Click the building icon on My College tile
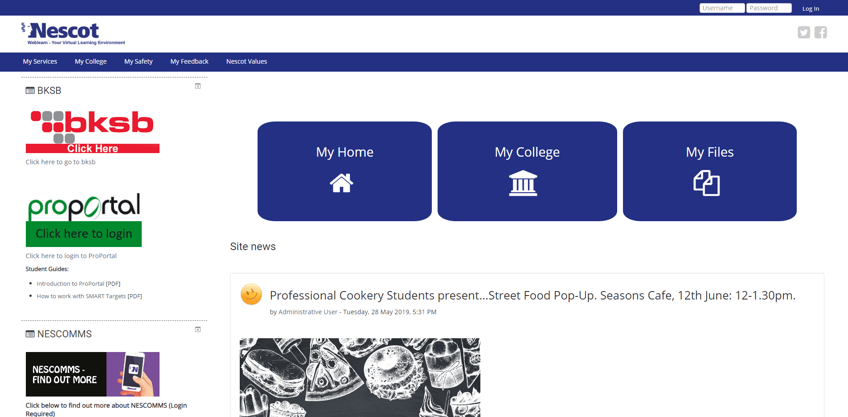 (x=523, y=183)
